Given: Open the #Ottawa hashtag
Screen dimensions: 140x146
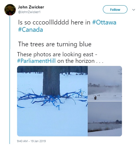Looking at the screenshot, I should (104, 22).
